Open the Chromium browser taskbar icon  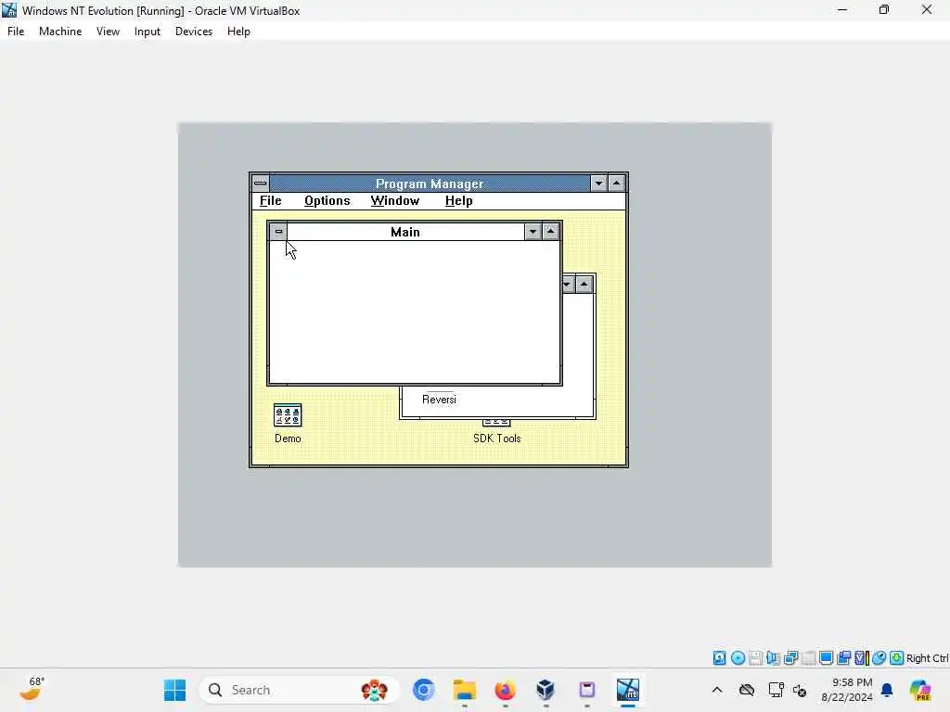tap(423, 690)
